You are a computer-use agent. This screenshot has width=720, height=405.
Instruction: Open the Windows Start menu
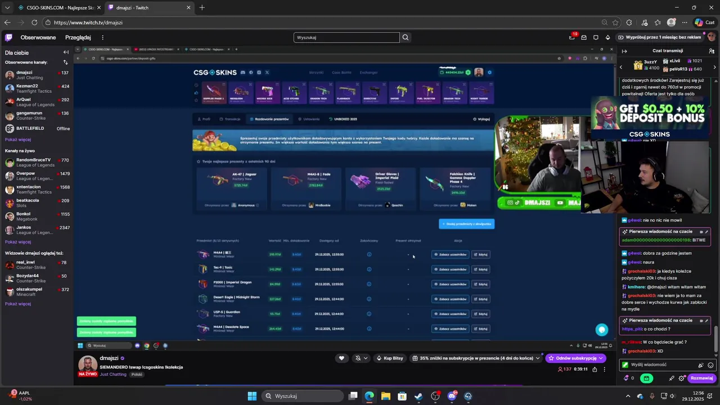(252, 396)
